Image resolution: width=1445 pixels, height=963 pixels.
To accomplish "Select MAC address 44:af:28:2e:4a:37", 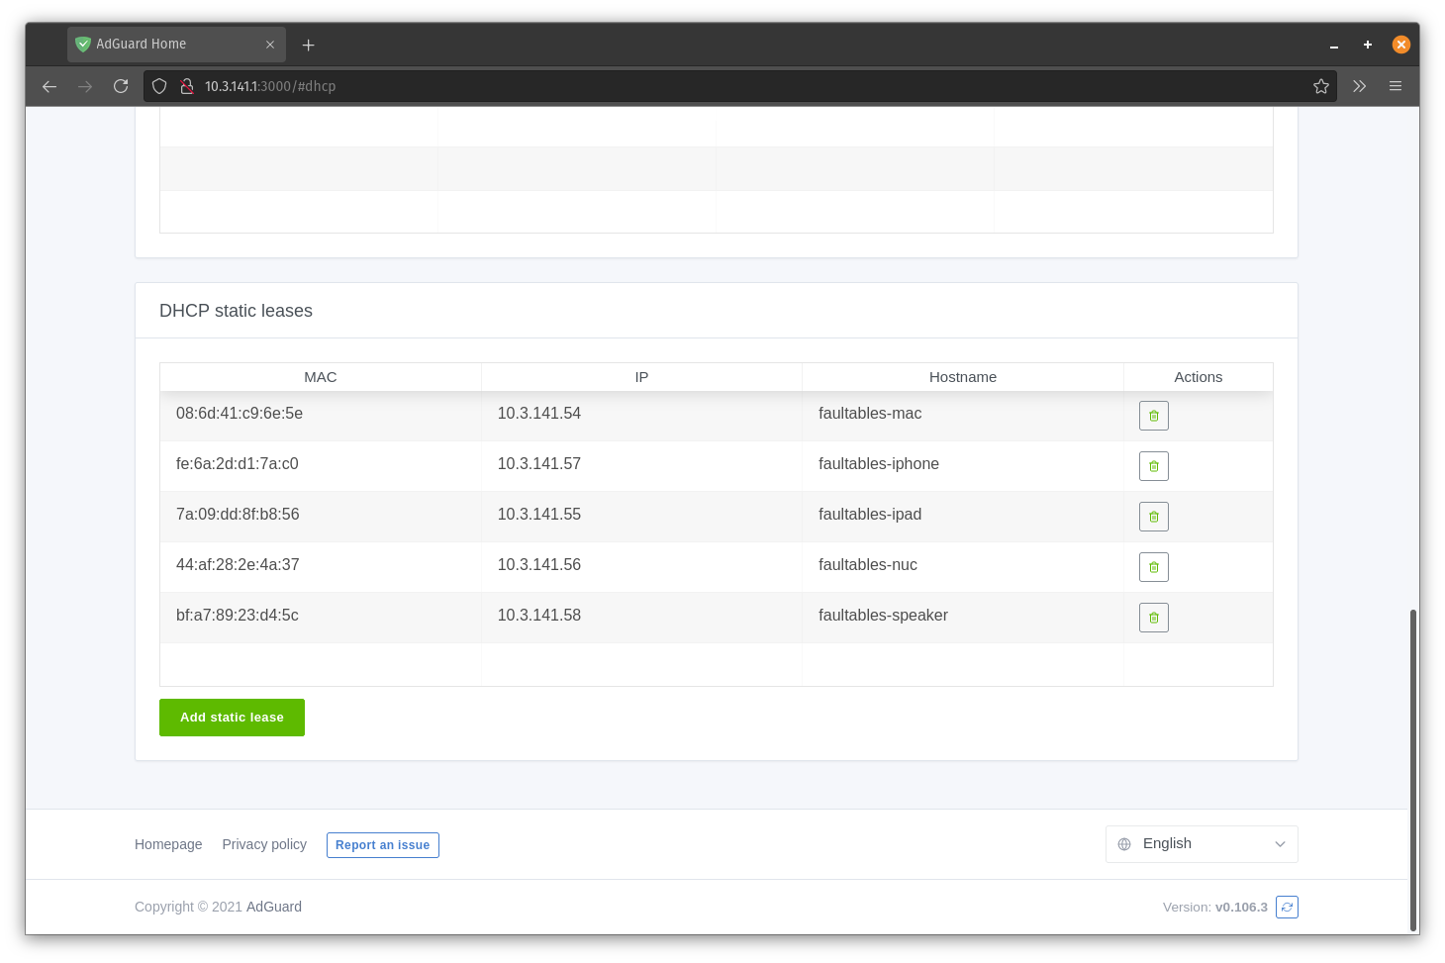I will coord(238,565).
